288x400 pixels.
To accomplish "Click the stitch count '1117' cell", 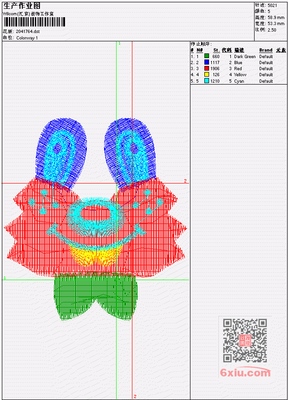I will (x=215, y=63).
